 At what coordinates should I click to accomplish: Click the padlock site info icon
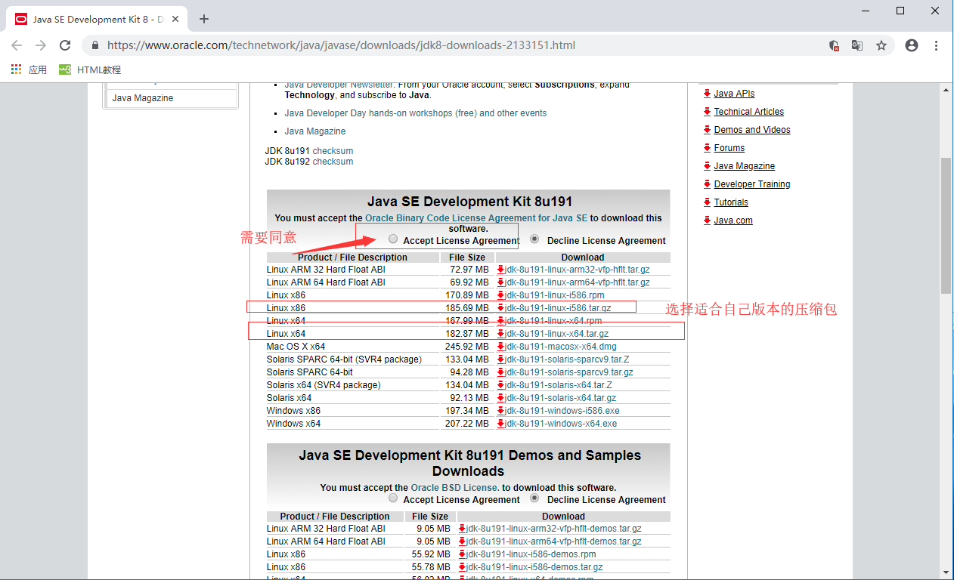pos(94,45)
